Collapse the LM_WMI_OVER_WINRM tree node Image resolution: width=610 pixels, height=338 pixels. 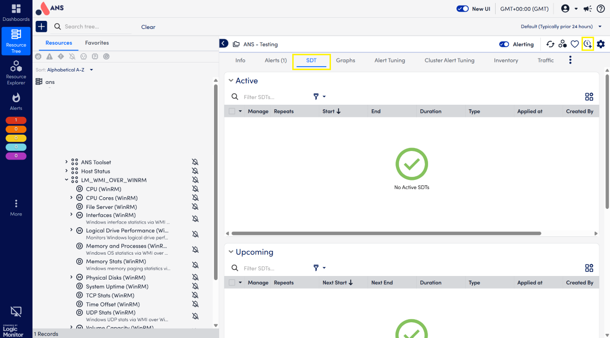pyautogui.click(x=67, y=179)
